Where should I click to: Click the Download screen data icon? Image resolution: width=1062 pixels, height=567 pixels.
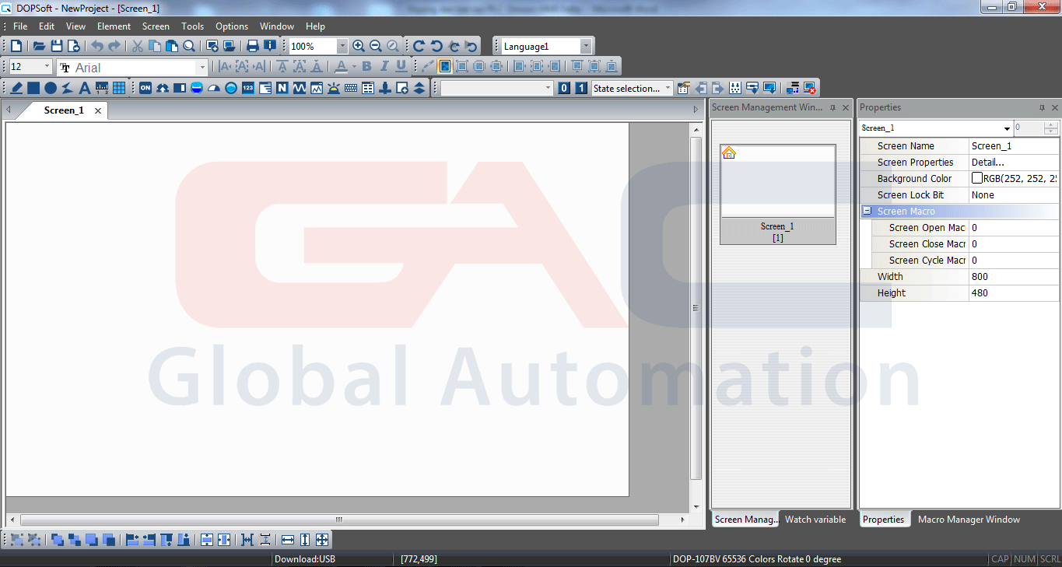pos(769,88)
